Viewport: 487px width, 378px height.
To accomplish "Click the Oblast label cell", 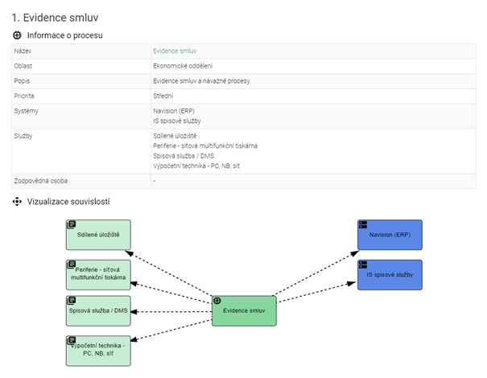I will pos(81,66).
